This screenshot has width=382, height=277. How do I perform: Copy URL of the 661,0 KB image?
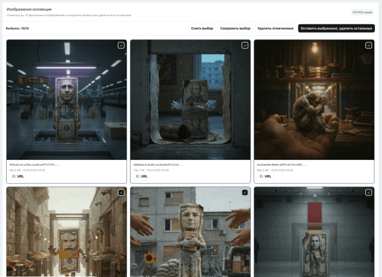click(18, 176)
